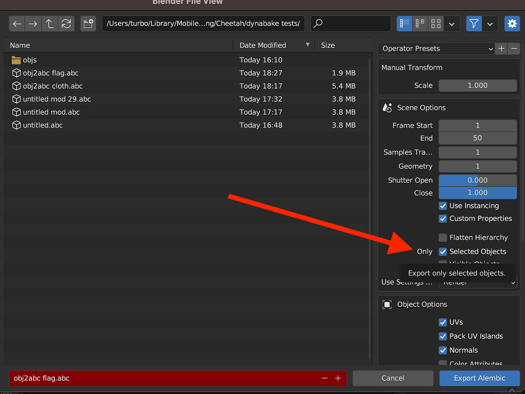Toggle the file filter funnel icon
Viewport: 525px width, 394px height.
pyautogui.click(x=474, y=24)
